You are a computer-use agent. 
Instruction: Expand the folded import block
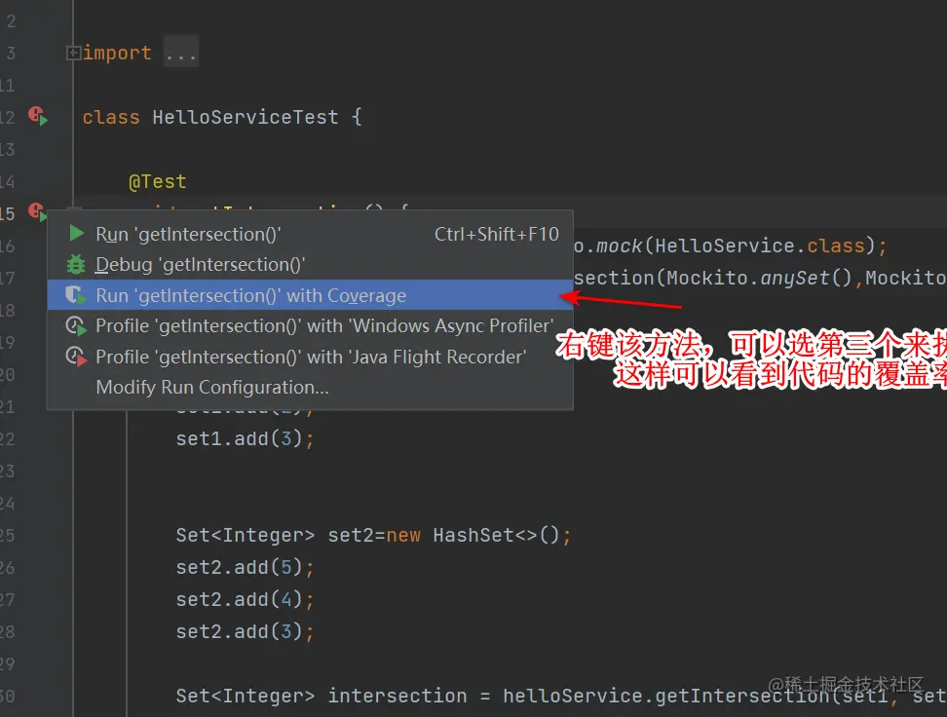(x=72, y=54)
